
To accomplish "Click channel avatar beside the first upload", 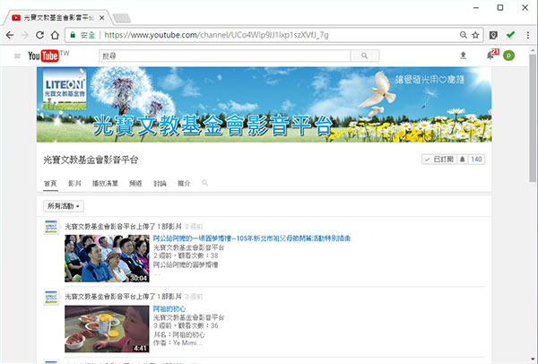I will (51, 227).
